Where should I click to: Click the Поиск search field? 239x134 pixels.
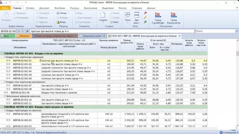tap(215, 31)
